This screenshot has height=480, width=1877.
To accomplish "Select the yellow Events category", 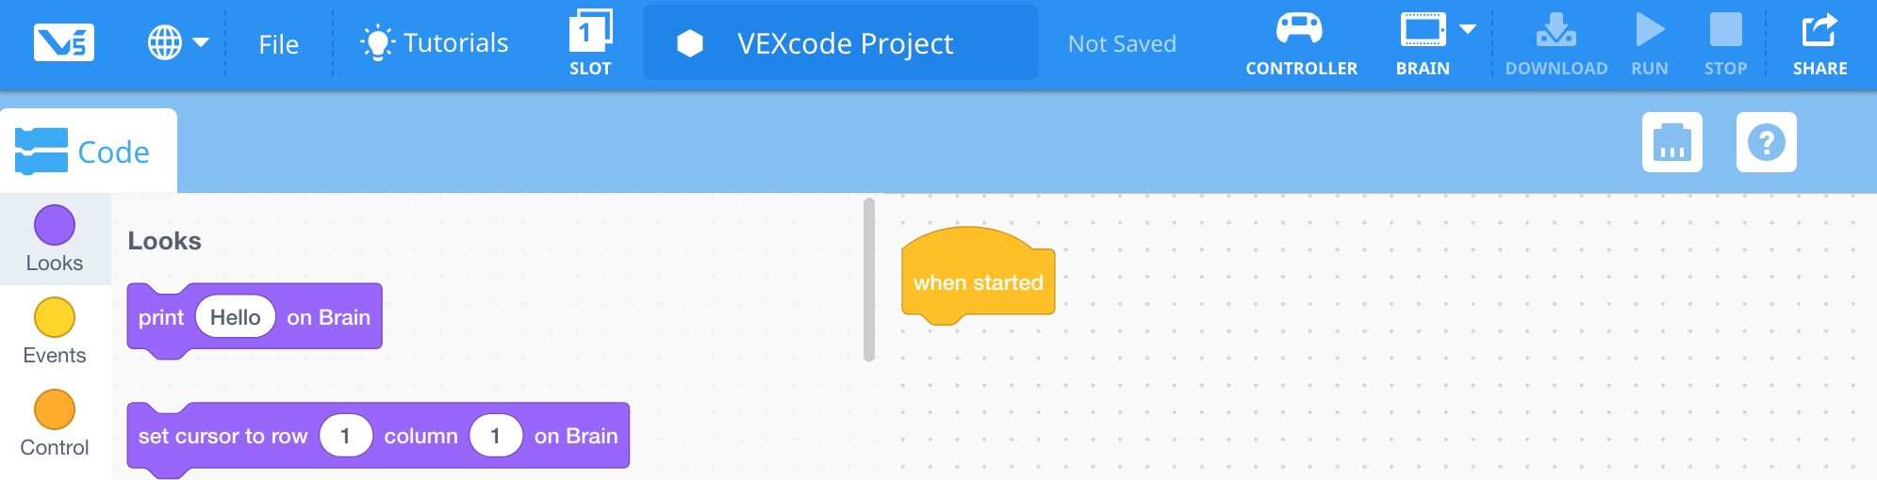I will click(x=55, y=331).
